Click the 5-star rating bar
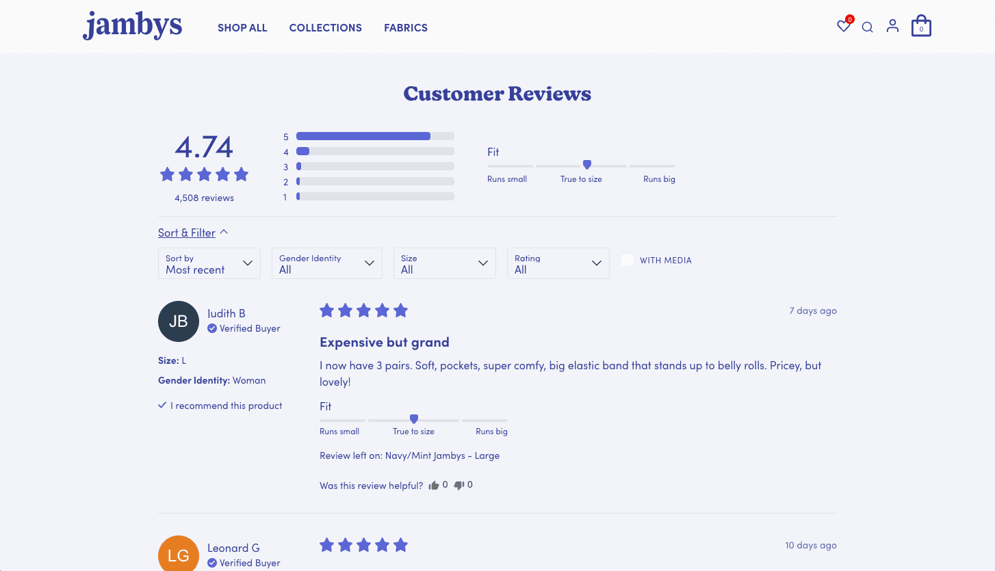Screen dimensions: 995x571 tap(375, 136)
